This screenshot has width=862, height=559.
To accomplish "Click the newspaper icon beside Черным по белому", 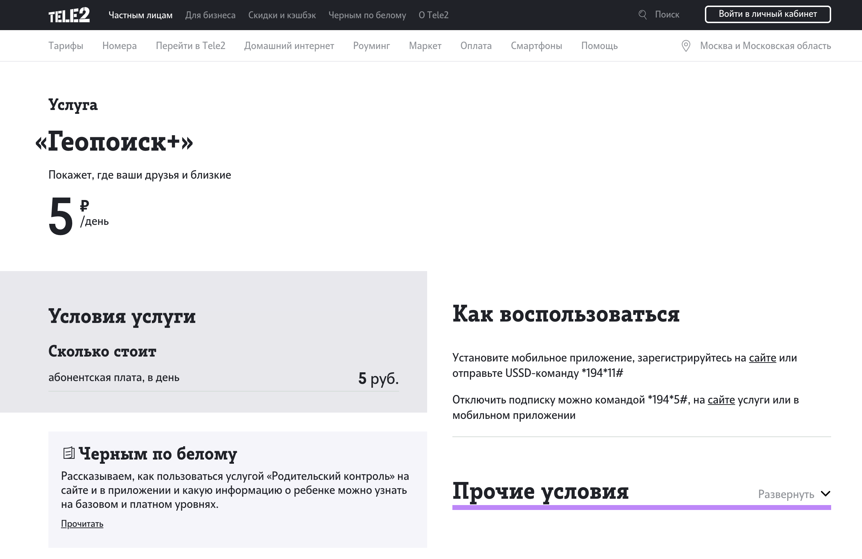I will tap(69, 453).
